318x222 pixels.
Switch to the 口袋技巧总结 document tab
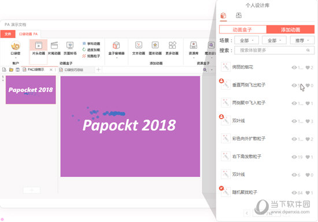(x=73, y=70)
